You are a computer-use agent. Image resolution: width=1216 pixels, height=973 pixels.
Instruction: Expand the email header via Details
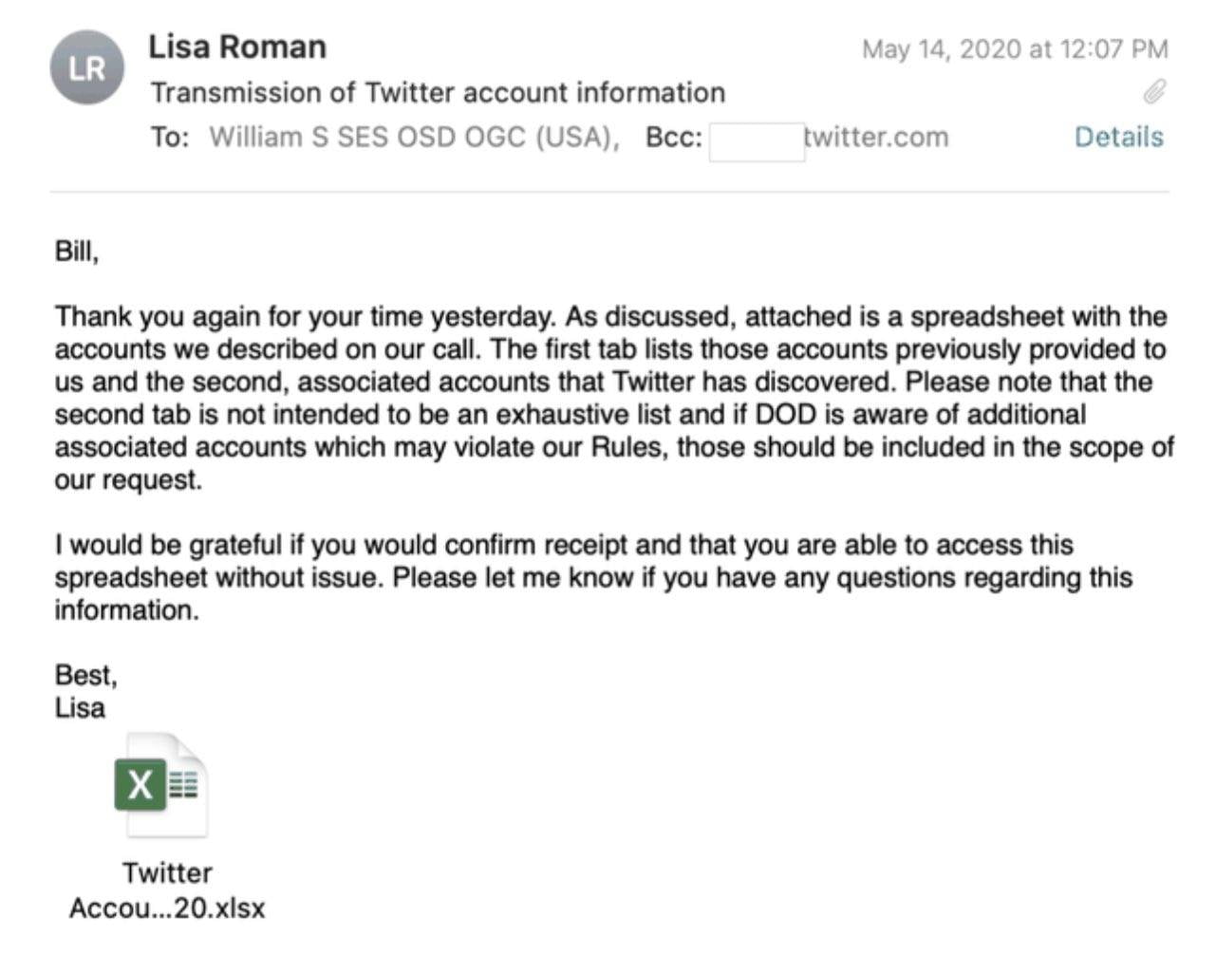1119,136
